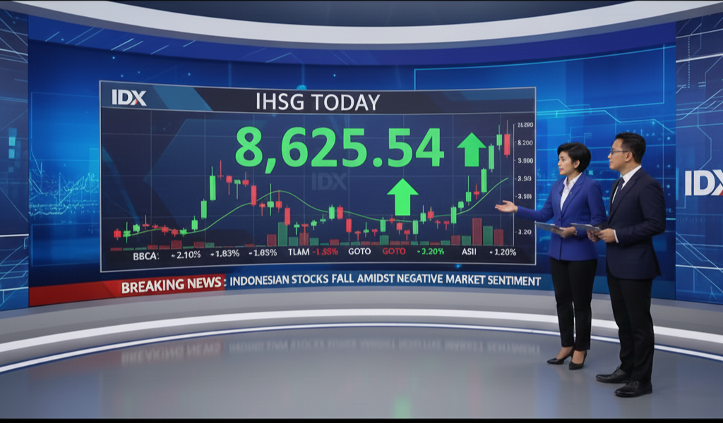Click the IDX logo on the chart panel
723x423 pixels.
129,98
